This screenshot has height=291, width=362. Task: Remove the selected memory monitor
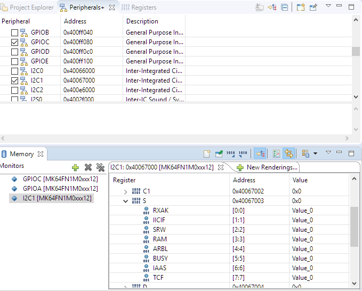pos(88,167)
